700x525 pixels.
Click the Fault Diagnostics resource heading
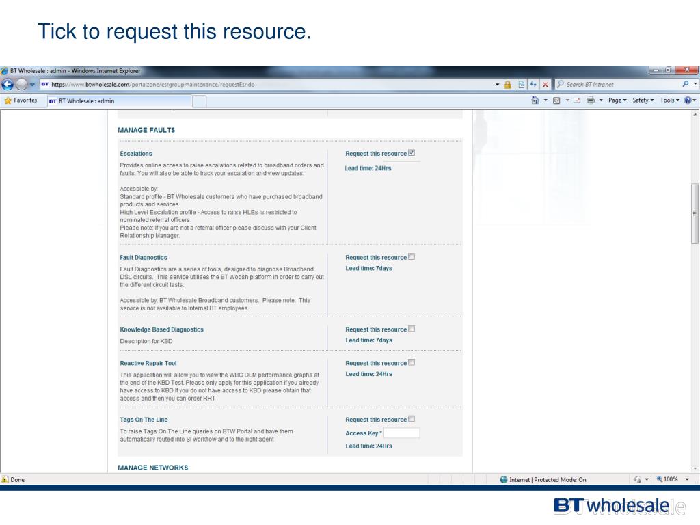click(x=144, y=258)
